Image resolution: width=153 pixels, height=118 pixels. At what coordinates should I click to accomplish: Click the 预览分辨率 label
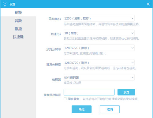(54, 49)
